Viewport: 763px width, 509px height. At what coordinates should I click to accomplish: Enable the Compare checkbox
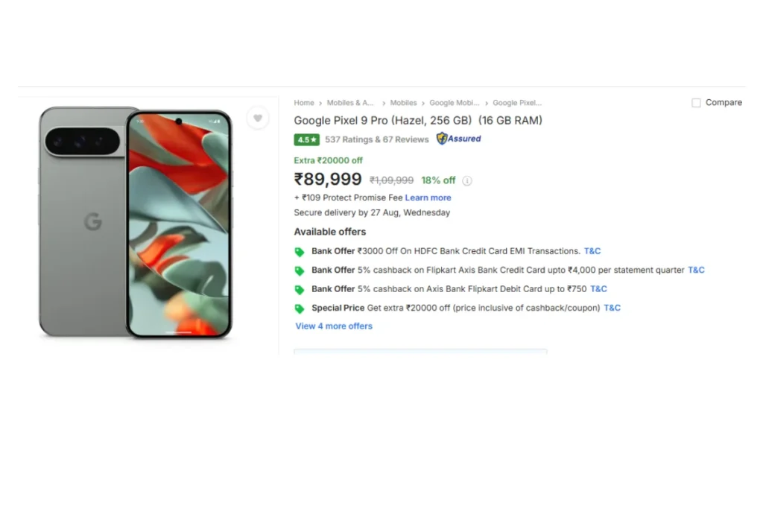click(696, 103)
